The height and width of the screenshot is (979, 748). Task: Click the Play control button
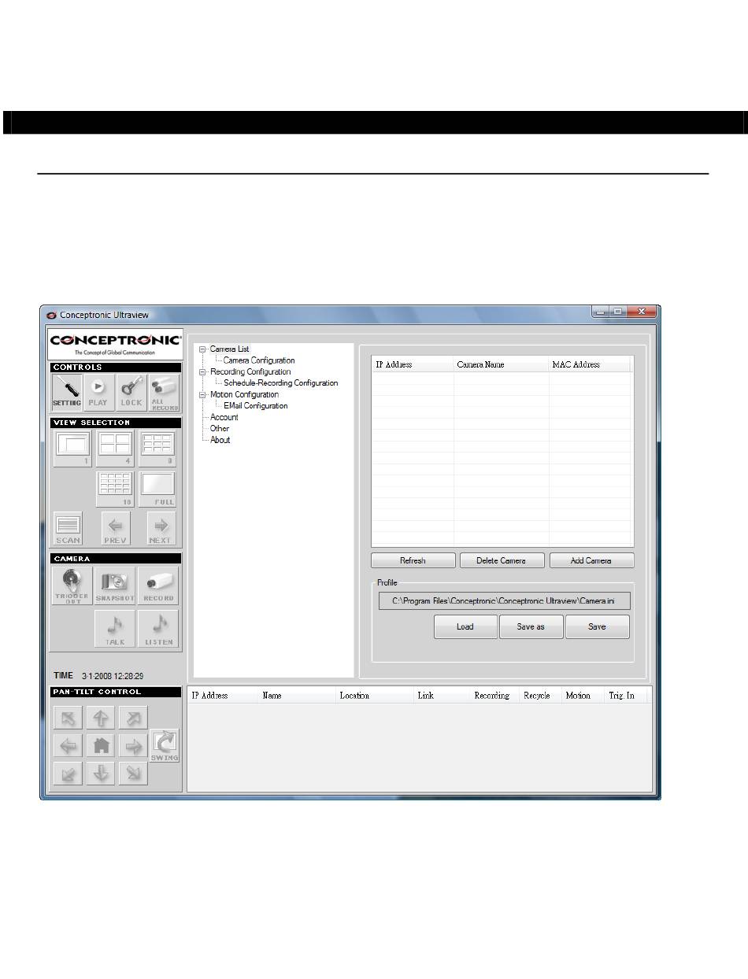tap(98, 392)
